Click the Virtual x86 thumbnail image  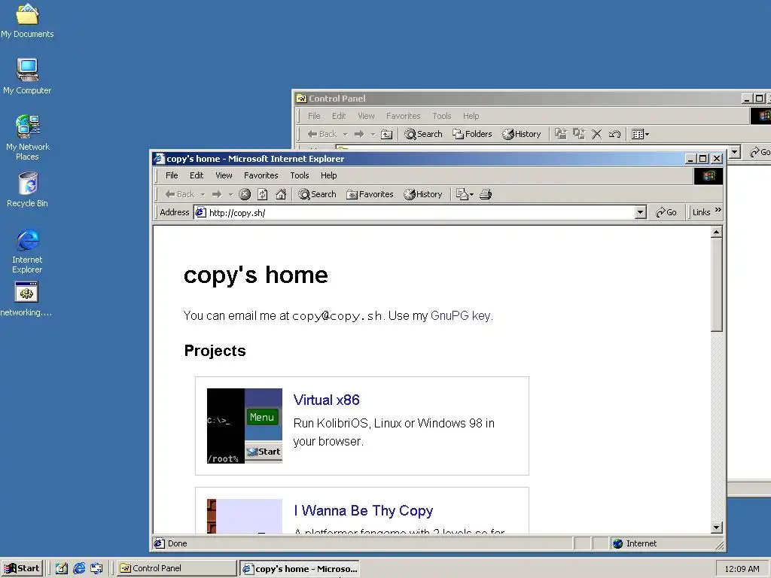(245, 426)
